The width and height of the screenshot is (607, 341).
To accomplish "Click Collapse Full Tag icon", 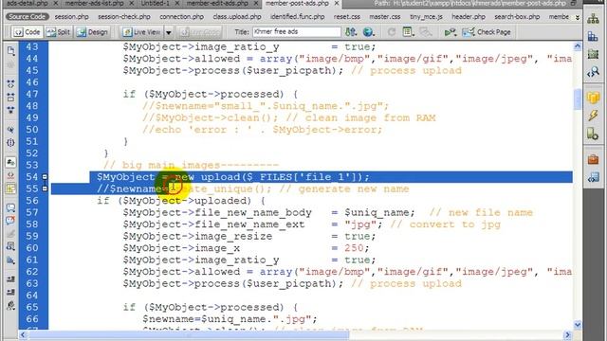I will pyautogui.click(x=10, y=84).
